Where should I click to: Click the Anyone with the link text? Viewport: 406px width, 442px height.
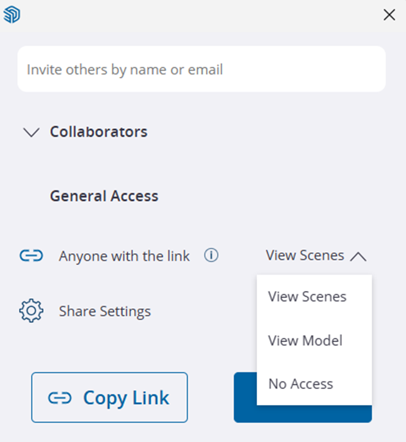[124, 256]
